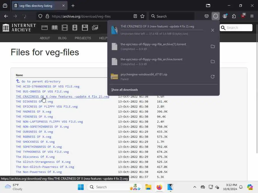Click the taskbar Search box
Image resolution: width=258 pixels, height=193 pixels.
point(115,187)
